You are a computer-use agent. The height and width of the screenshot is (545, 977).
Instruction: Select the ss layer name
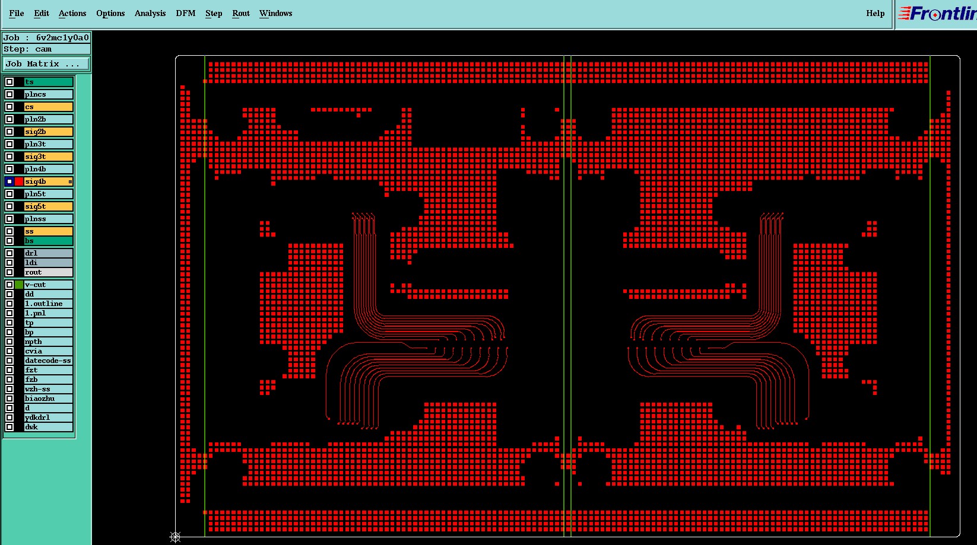click(49, 231)
